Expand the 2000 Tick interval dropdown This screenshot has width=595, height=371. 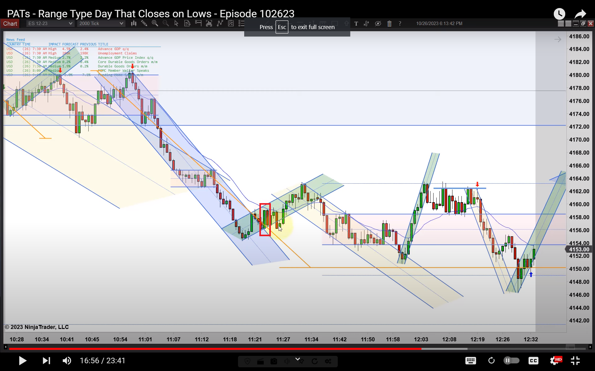(101, 23)
